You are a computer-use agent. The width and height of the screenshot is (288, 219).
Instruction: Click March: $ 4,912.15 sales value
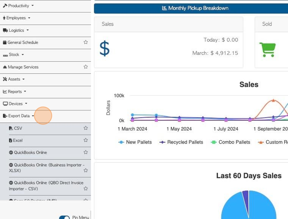click(x=215, y=53)
